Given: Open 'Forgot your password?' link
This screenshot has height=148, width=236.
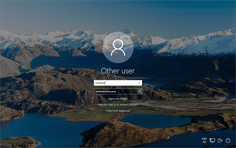Looking at the screenshot, I should [118, 110].
